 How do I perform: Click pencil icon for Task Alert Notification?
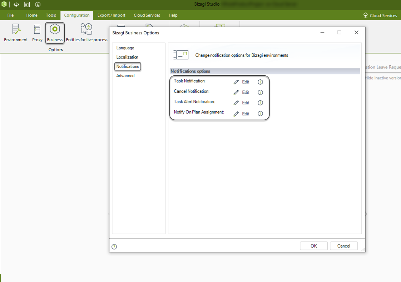point(236,103)
